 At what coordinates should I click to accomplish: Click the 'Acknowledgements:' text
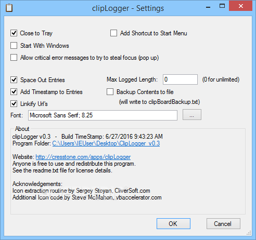pyautogui.click(x=37, y=184)
